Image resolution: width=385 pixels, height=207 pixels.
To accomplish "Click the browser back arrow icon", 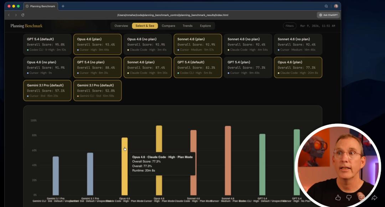I will (9, 15).
